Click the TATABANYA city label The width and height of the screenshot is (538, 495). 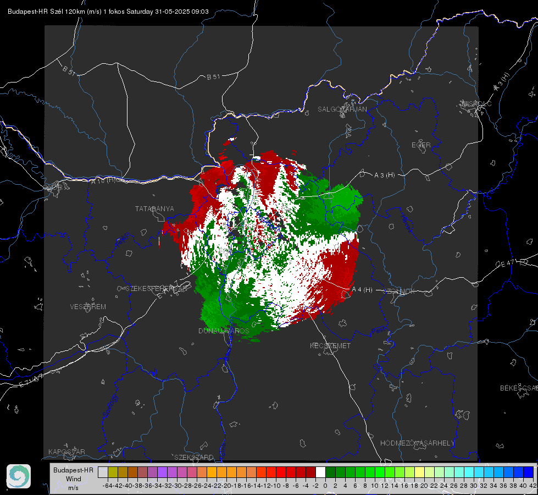154,209
